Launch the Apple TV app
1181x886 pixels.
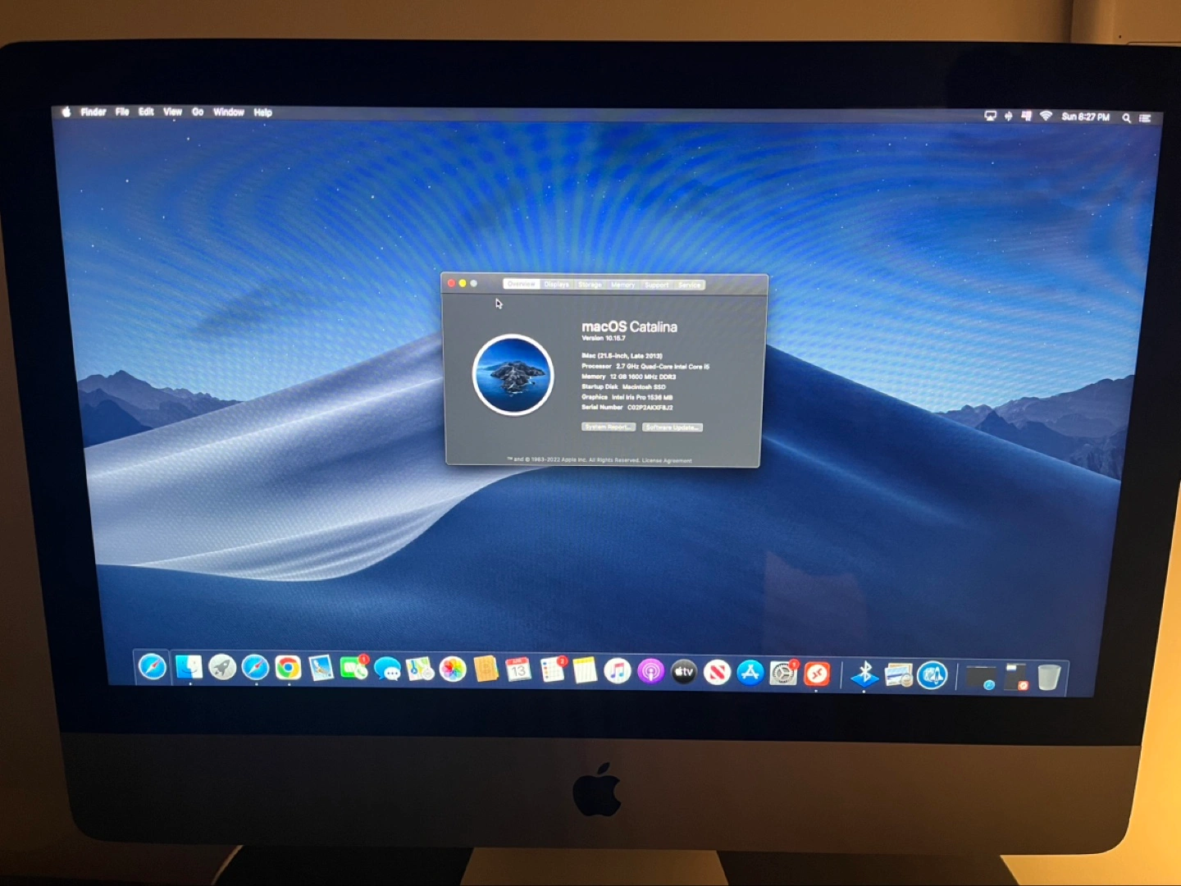[x=684, y=673]
